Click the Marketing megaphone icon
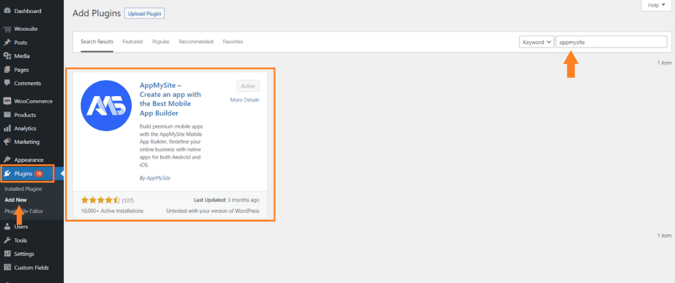Screen dimensions: 675x283 coord(7,142)
